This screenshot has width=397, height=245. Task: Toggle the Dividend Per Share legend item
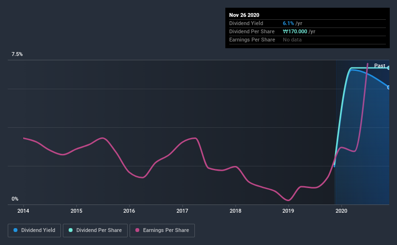point(95,231)
